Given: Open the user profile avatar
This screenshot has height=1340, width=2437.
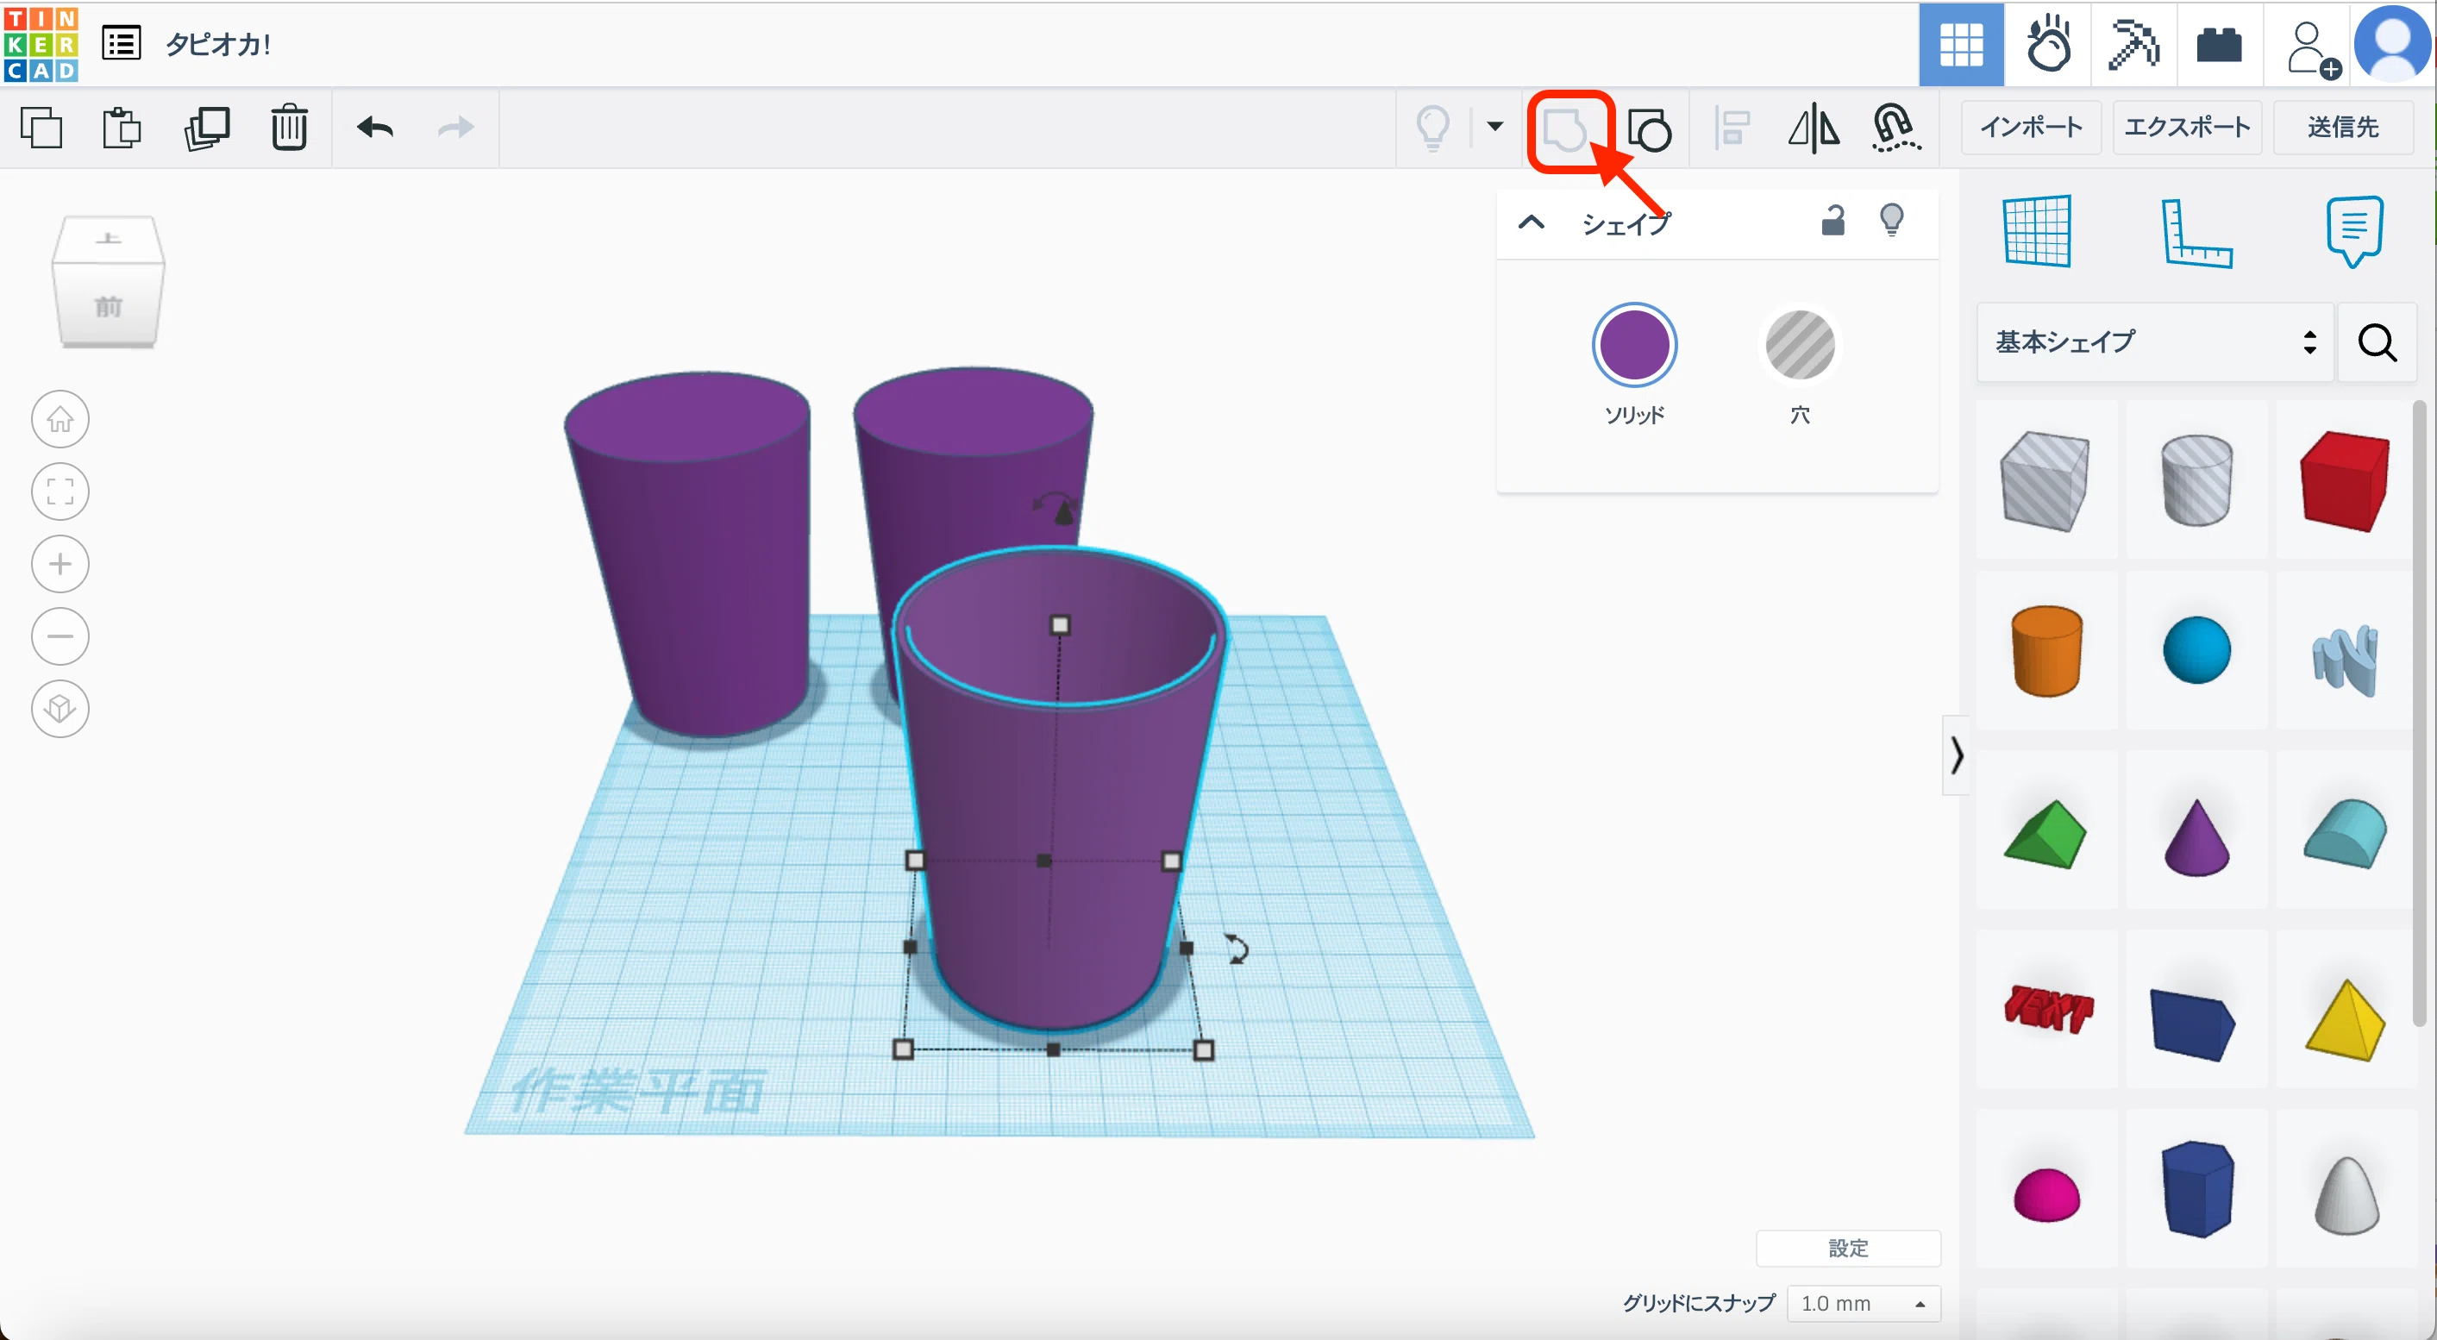Looking at the screenshot, I should point(2392,43).
